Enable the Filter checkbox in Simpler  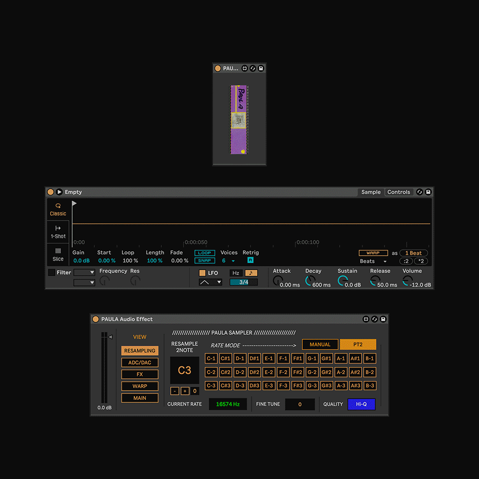click(52, 273)
